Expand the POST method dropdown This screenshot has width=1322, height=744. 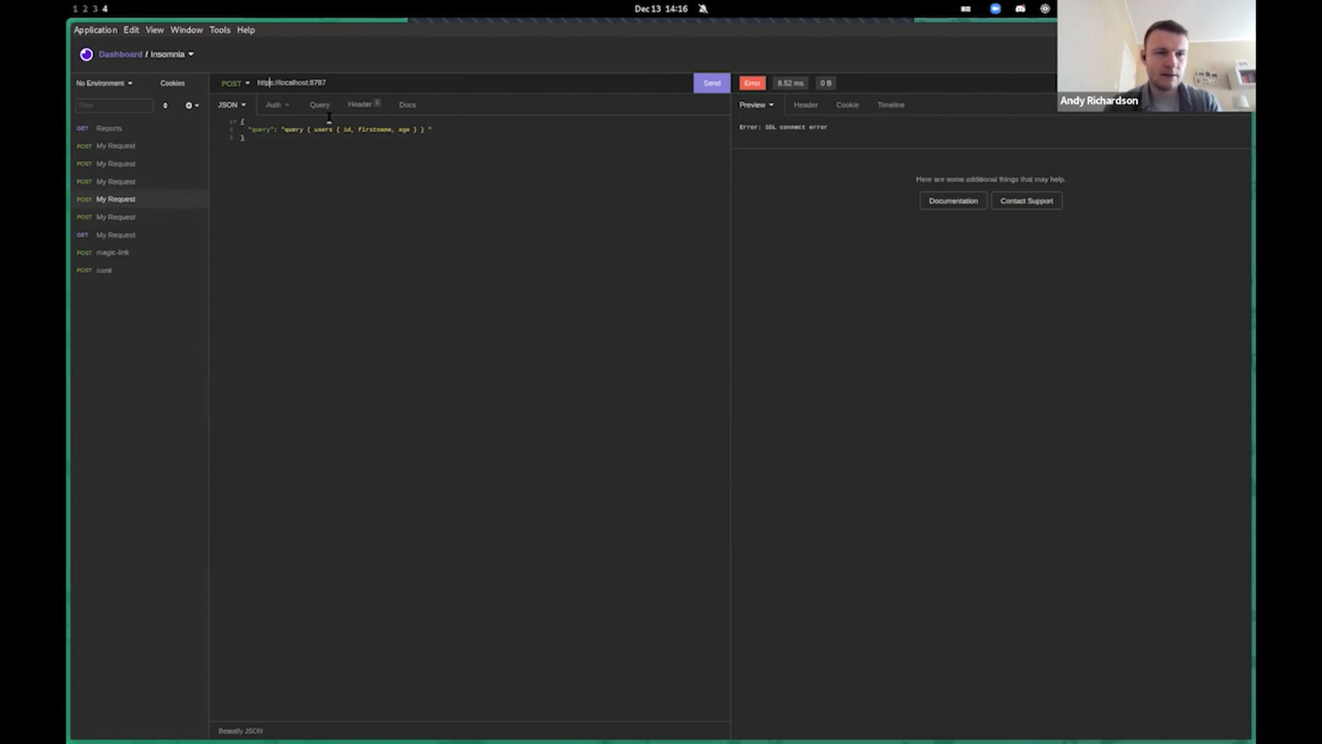[x=235, y=83]
